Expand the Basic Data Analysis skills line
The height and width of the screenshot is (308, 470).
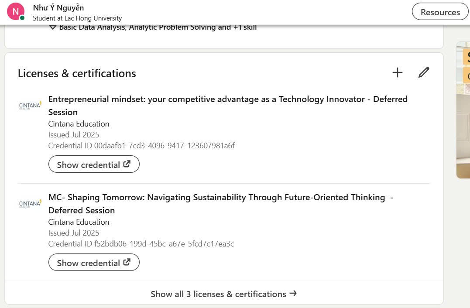click(158, 27)
